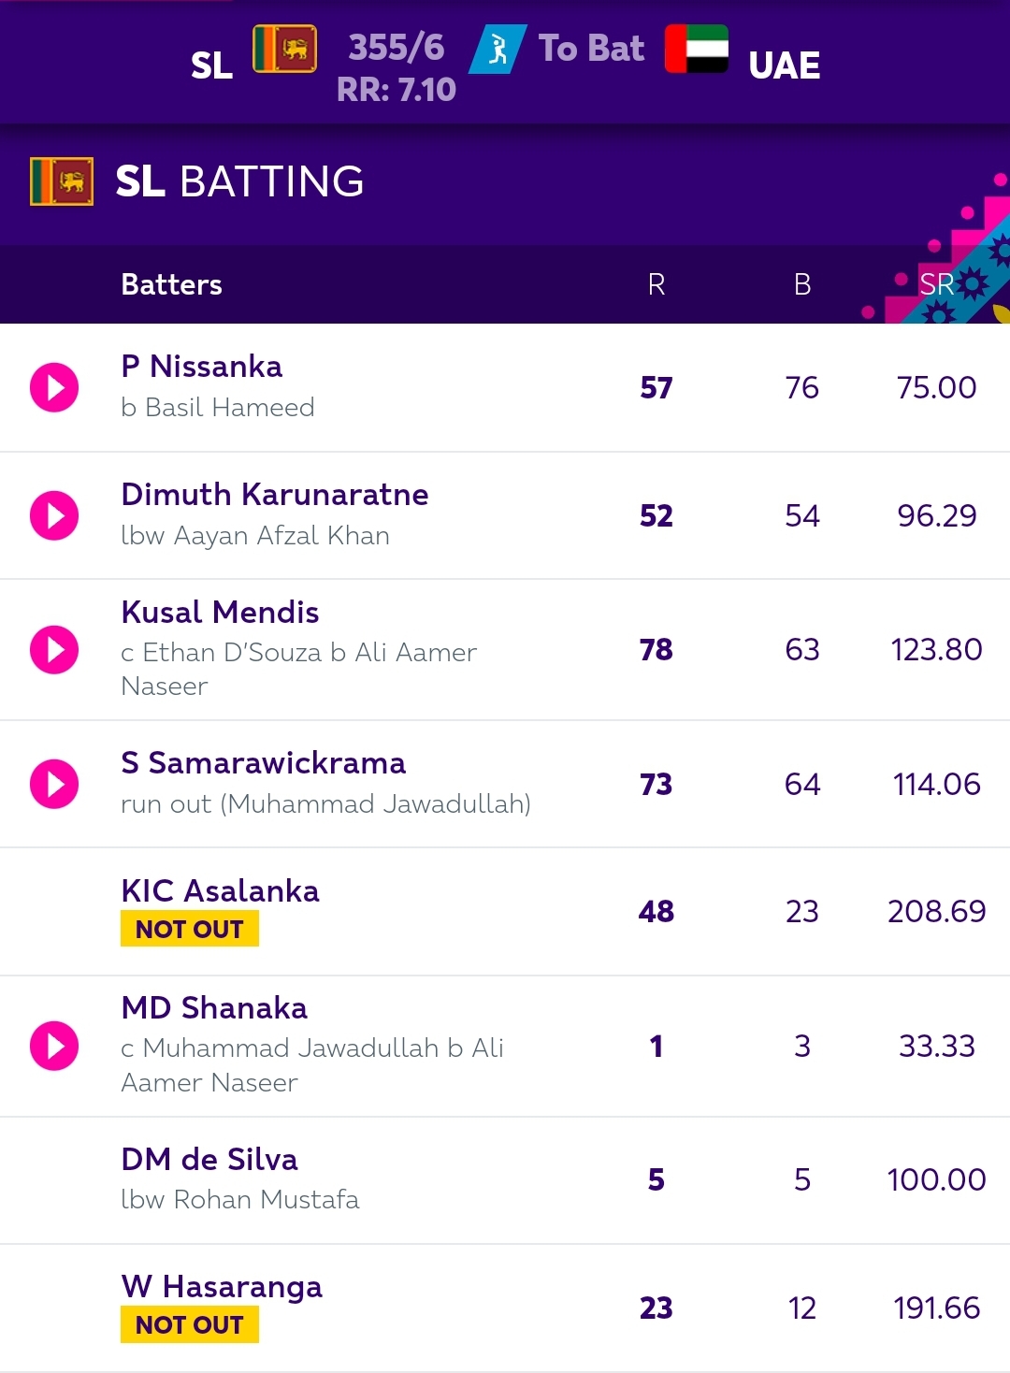The height and width of the screenshot is (1373, 1010).
Task: Open KIC Asalanka player profile
Action: [x=220, y=890]
